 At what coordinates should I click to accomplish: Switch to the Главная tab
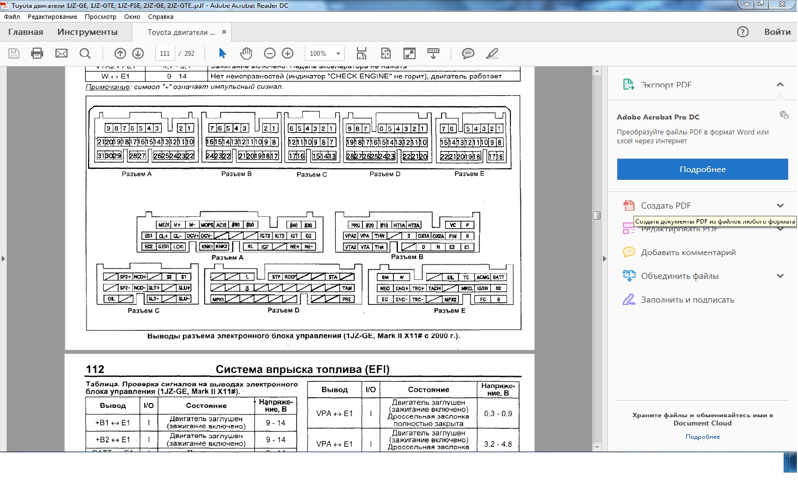[x=25, y=32]
